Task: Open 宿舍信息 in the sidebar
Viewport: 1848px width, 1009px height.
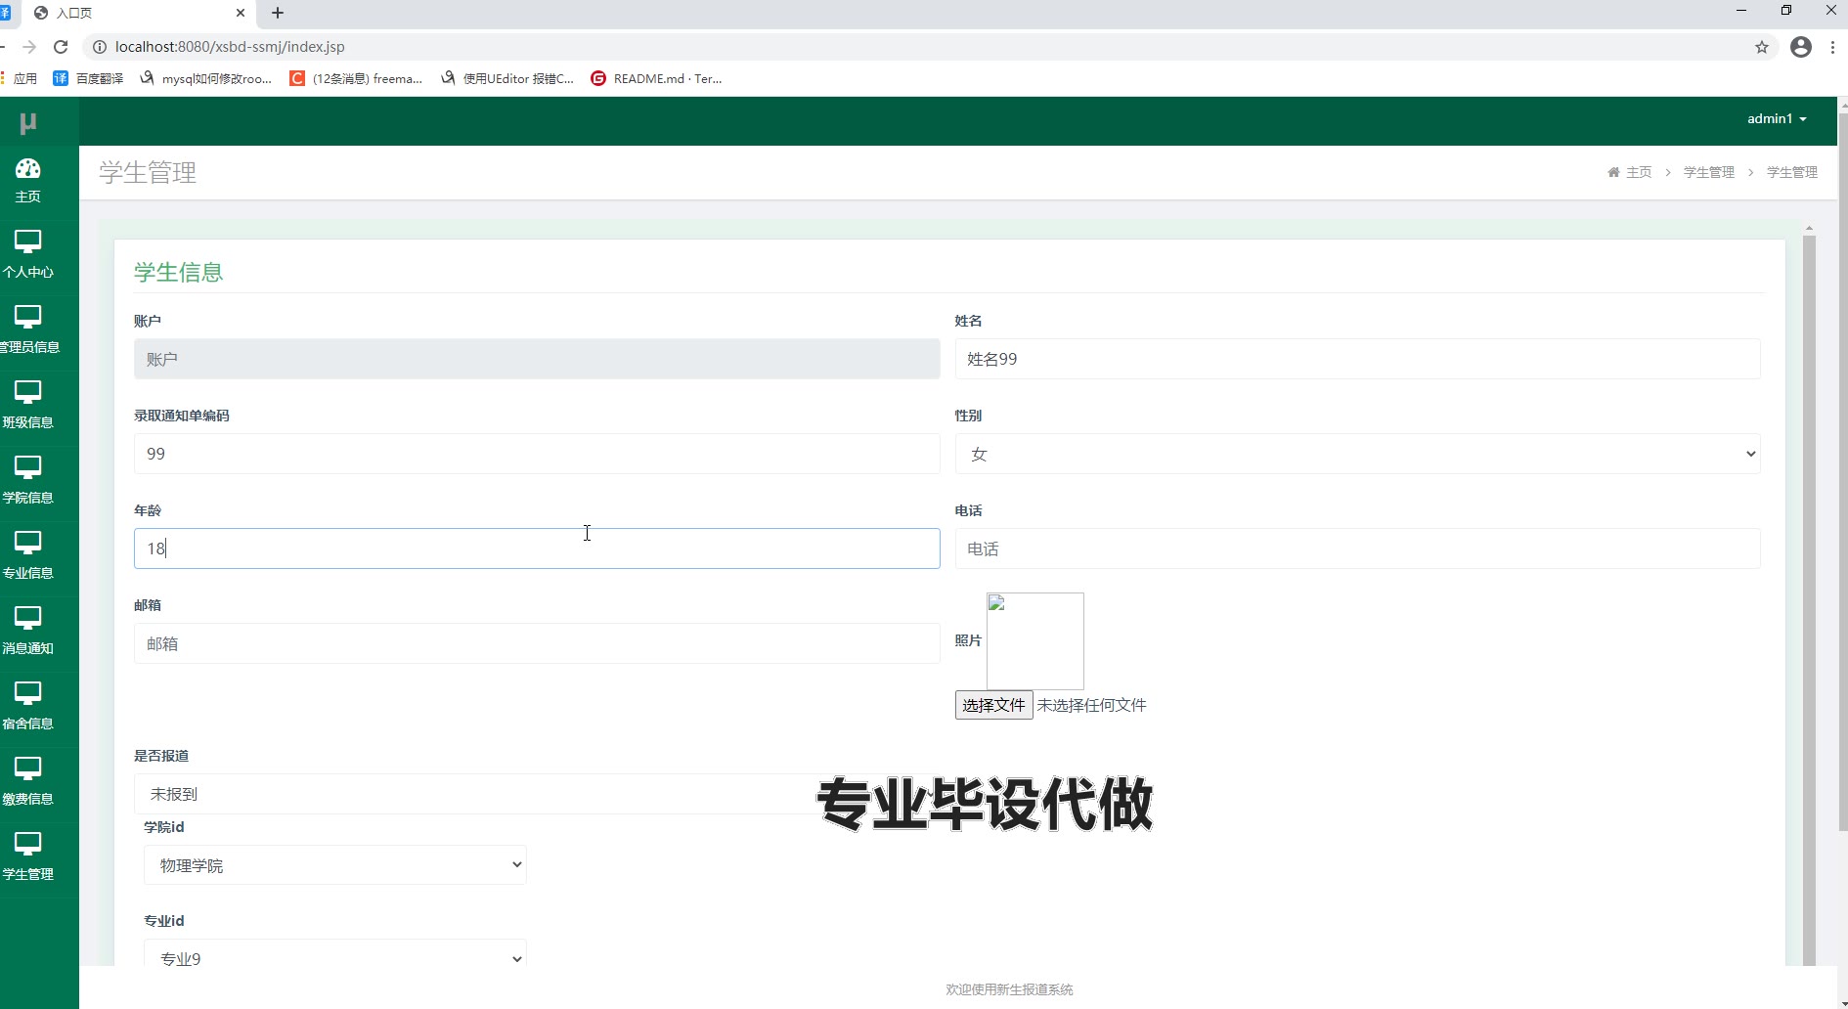Action: point(28,708)
